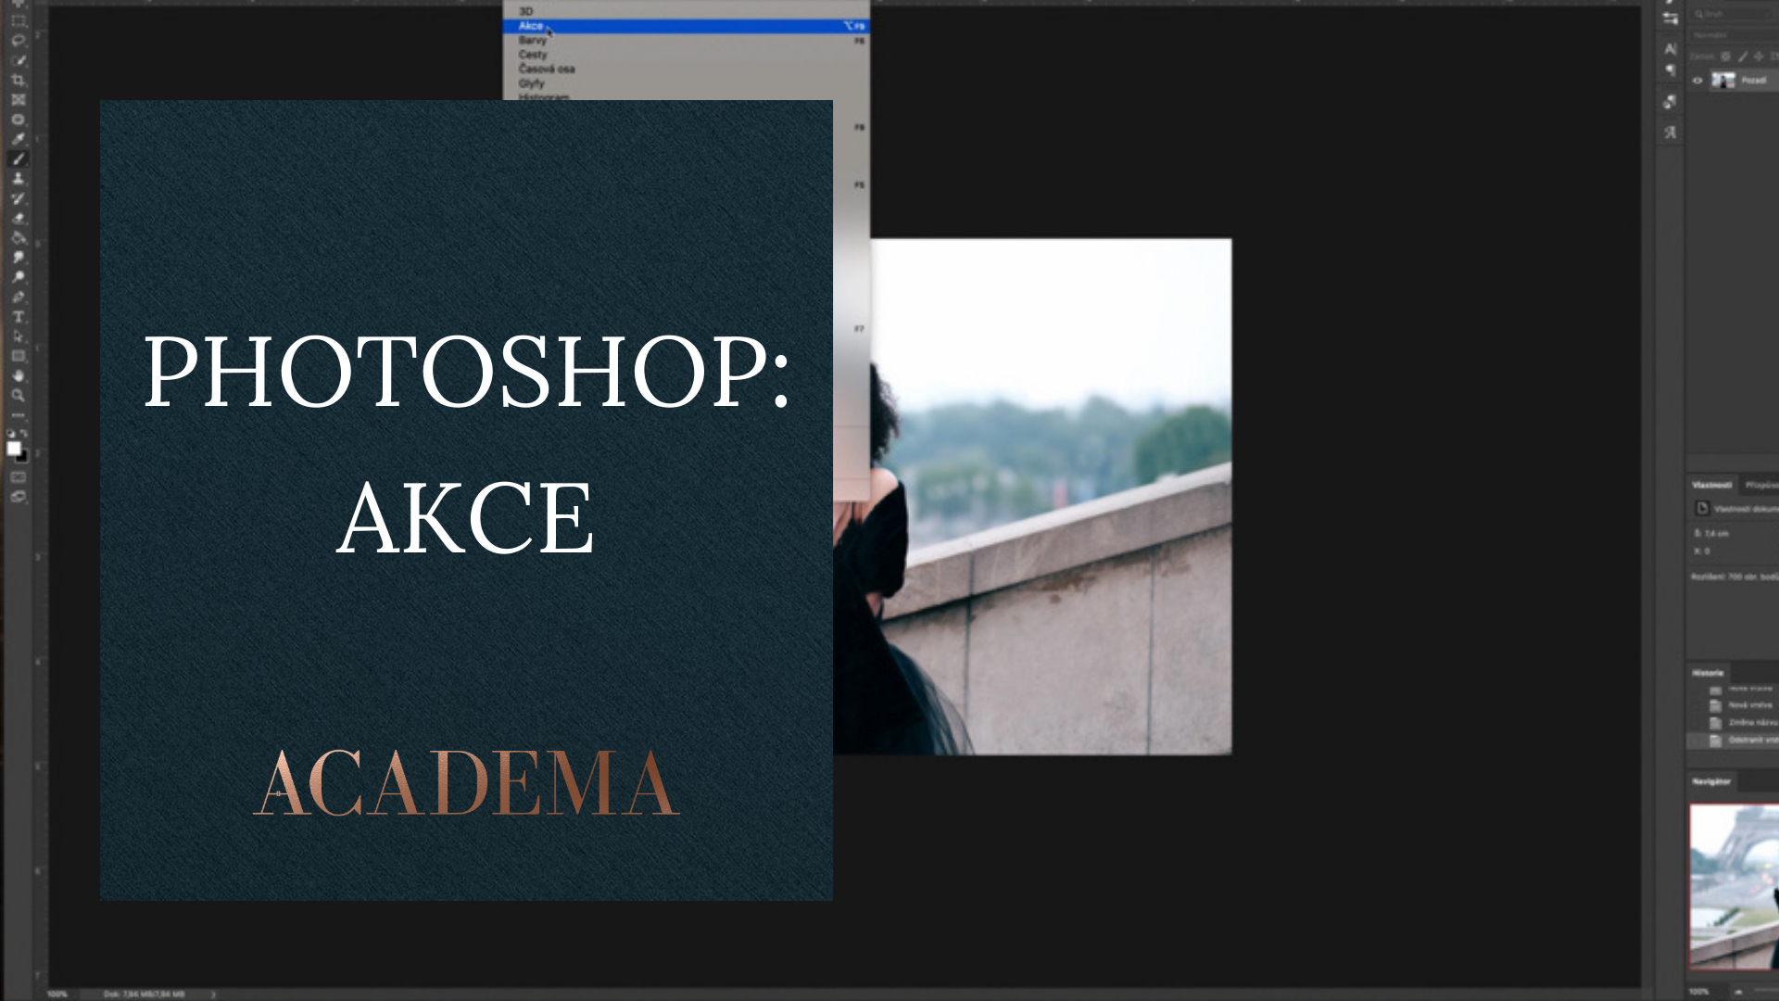Choose Akce in the Window menu

pos(686,26)
